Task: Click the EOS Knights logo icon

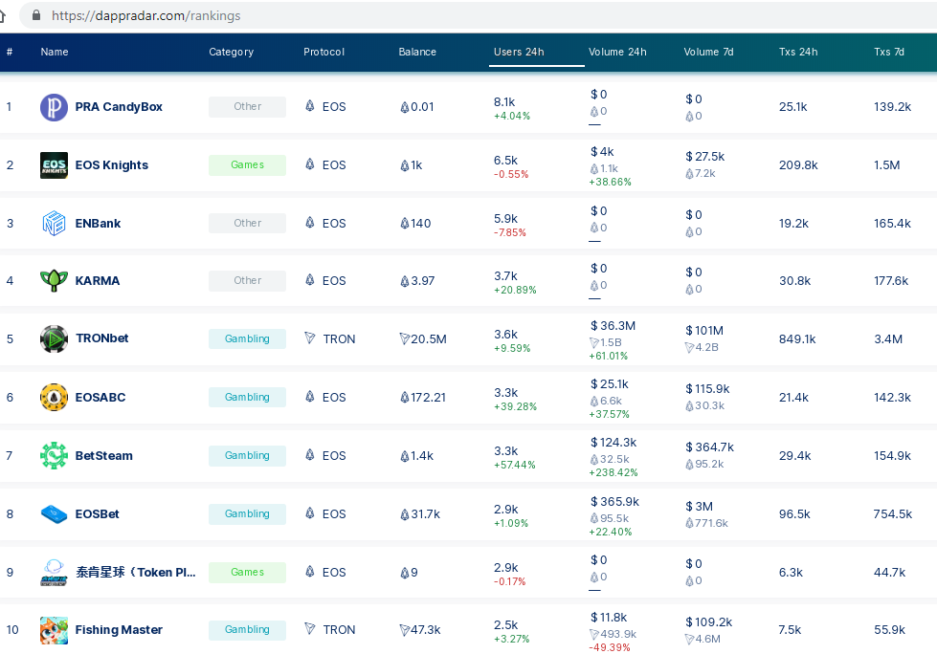Action: (54, 165)
